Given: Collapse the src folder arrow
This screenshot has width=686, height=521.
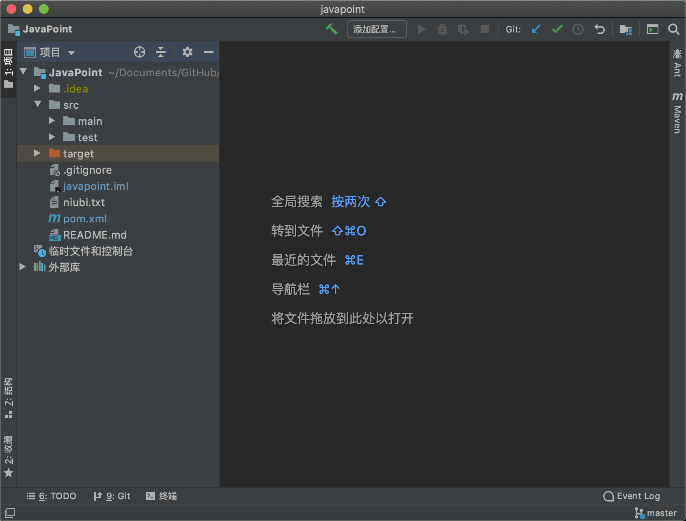Looking at the screenshot, I should pyautogui.click(x=38, y=104).
